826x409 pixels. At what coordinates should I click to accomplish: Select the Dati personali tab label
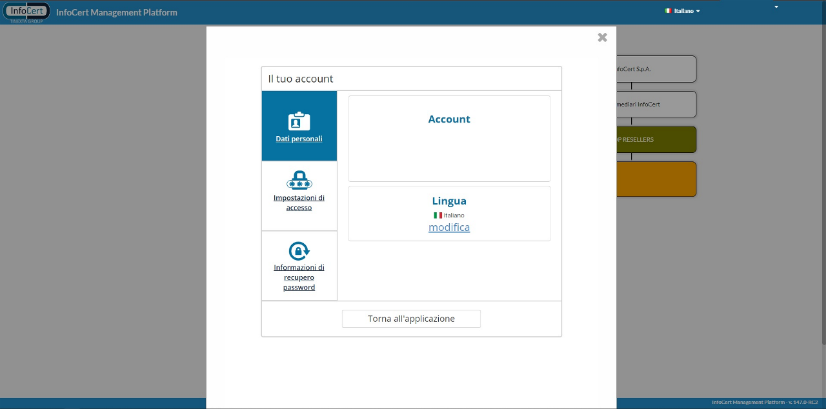click(299, 139)
